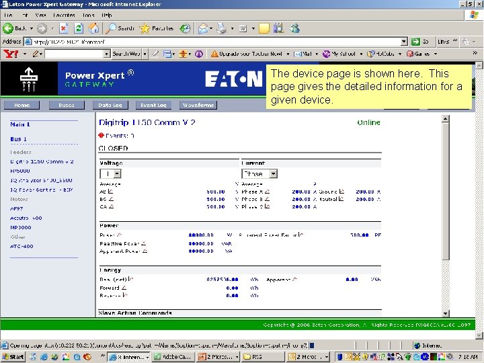
Task: Refresh the page with the green arrows icon
Action: pyautogui.click(x=79, y=28)
